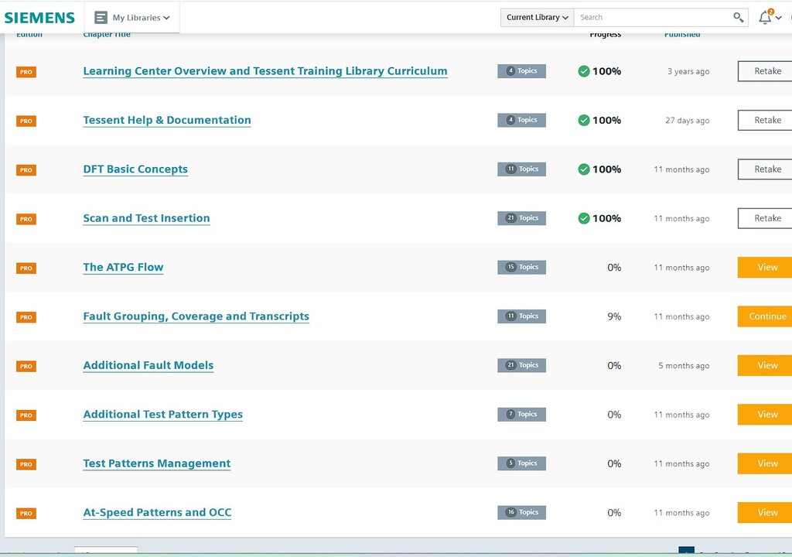Open the Current Library search scope dropdown
Viewport: 792px width, 557px height.
tap(538, 17)
